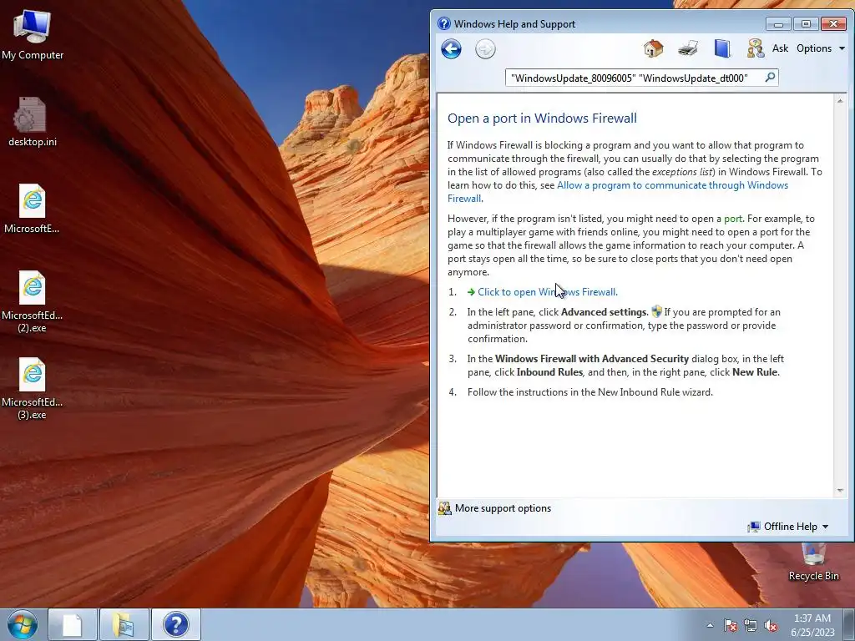Run search with magnifier icon
The width and height of the screenshot is (855, 641).
point(770,78)
